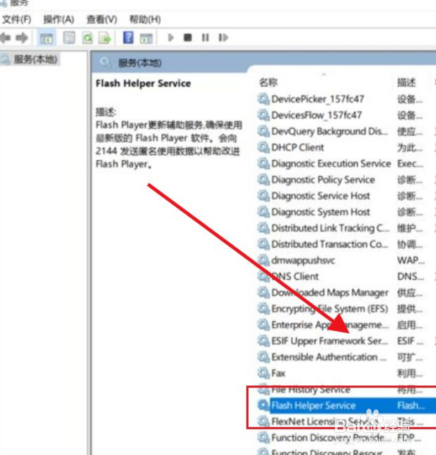Select 服务(本地) in the left tree
Image resolution: width=436 pixels, height=455 pixels.
coord(35,59)
